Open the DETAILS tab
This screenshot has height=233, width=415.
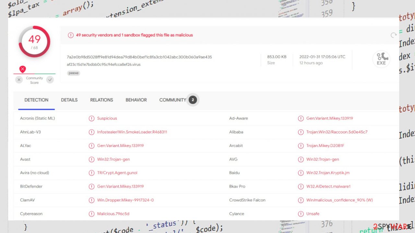click(x=69, y=100)
